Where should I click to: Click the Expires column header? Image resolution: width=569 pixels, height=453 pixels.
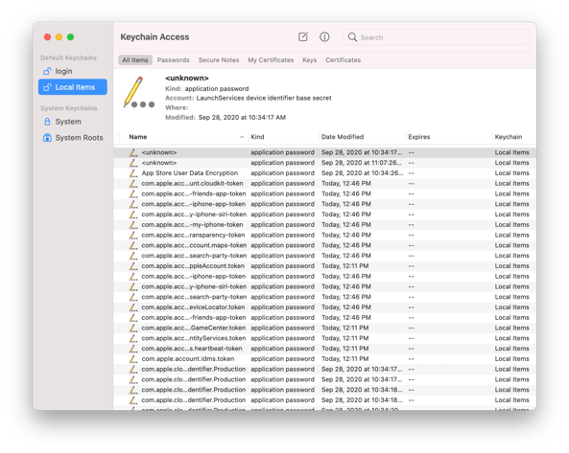click(418, 137)
